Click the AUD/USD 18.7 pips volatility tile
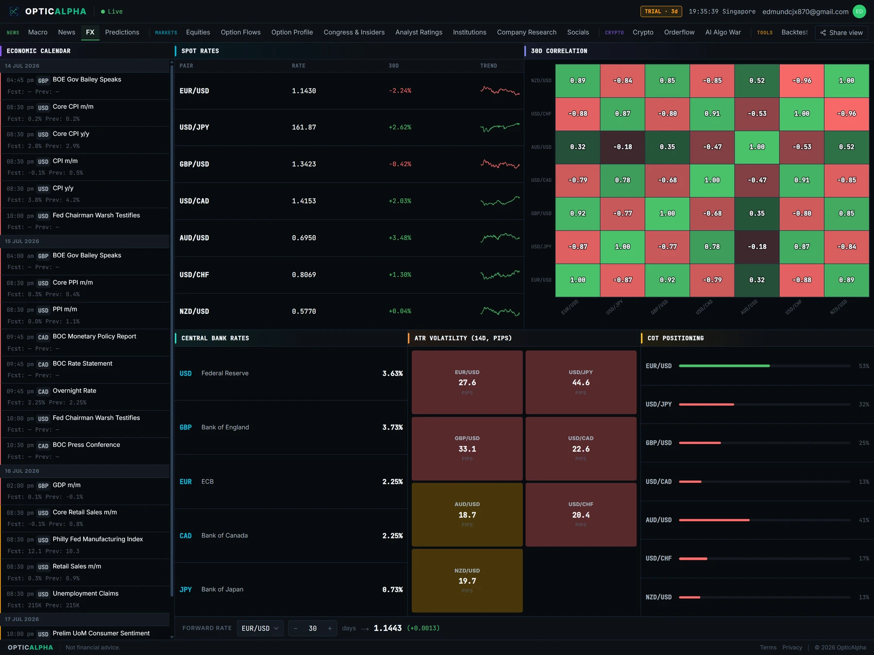This screenshot has height=655, width=874. tap(467, 514)
